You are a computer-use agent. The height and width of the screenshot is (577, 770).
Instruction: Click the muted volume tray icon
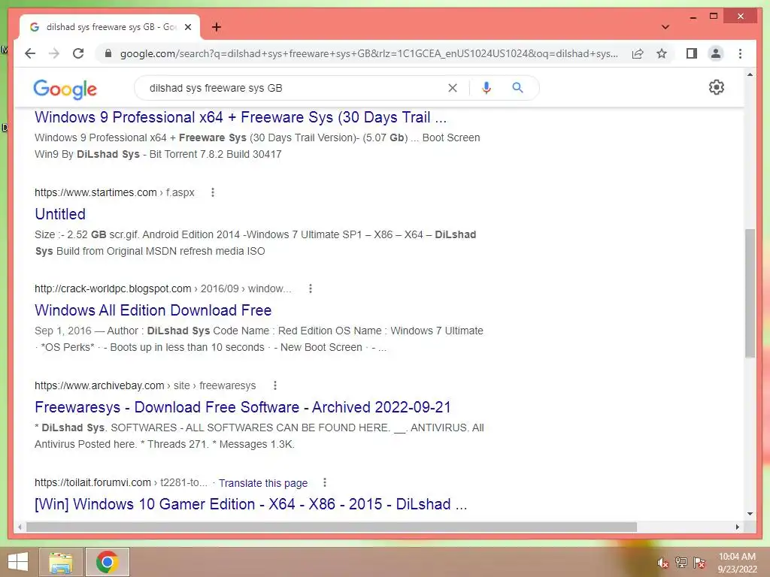[663, 563]
